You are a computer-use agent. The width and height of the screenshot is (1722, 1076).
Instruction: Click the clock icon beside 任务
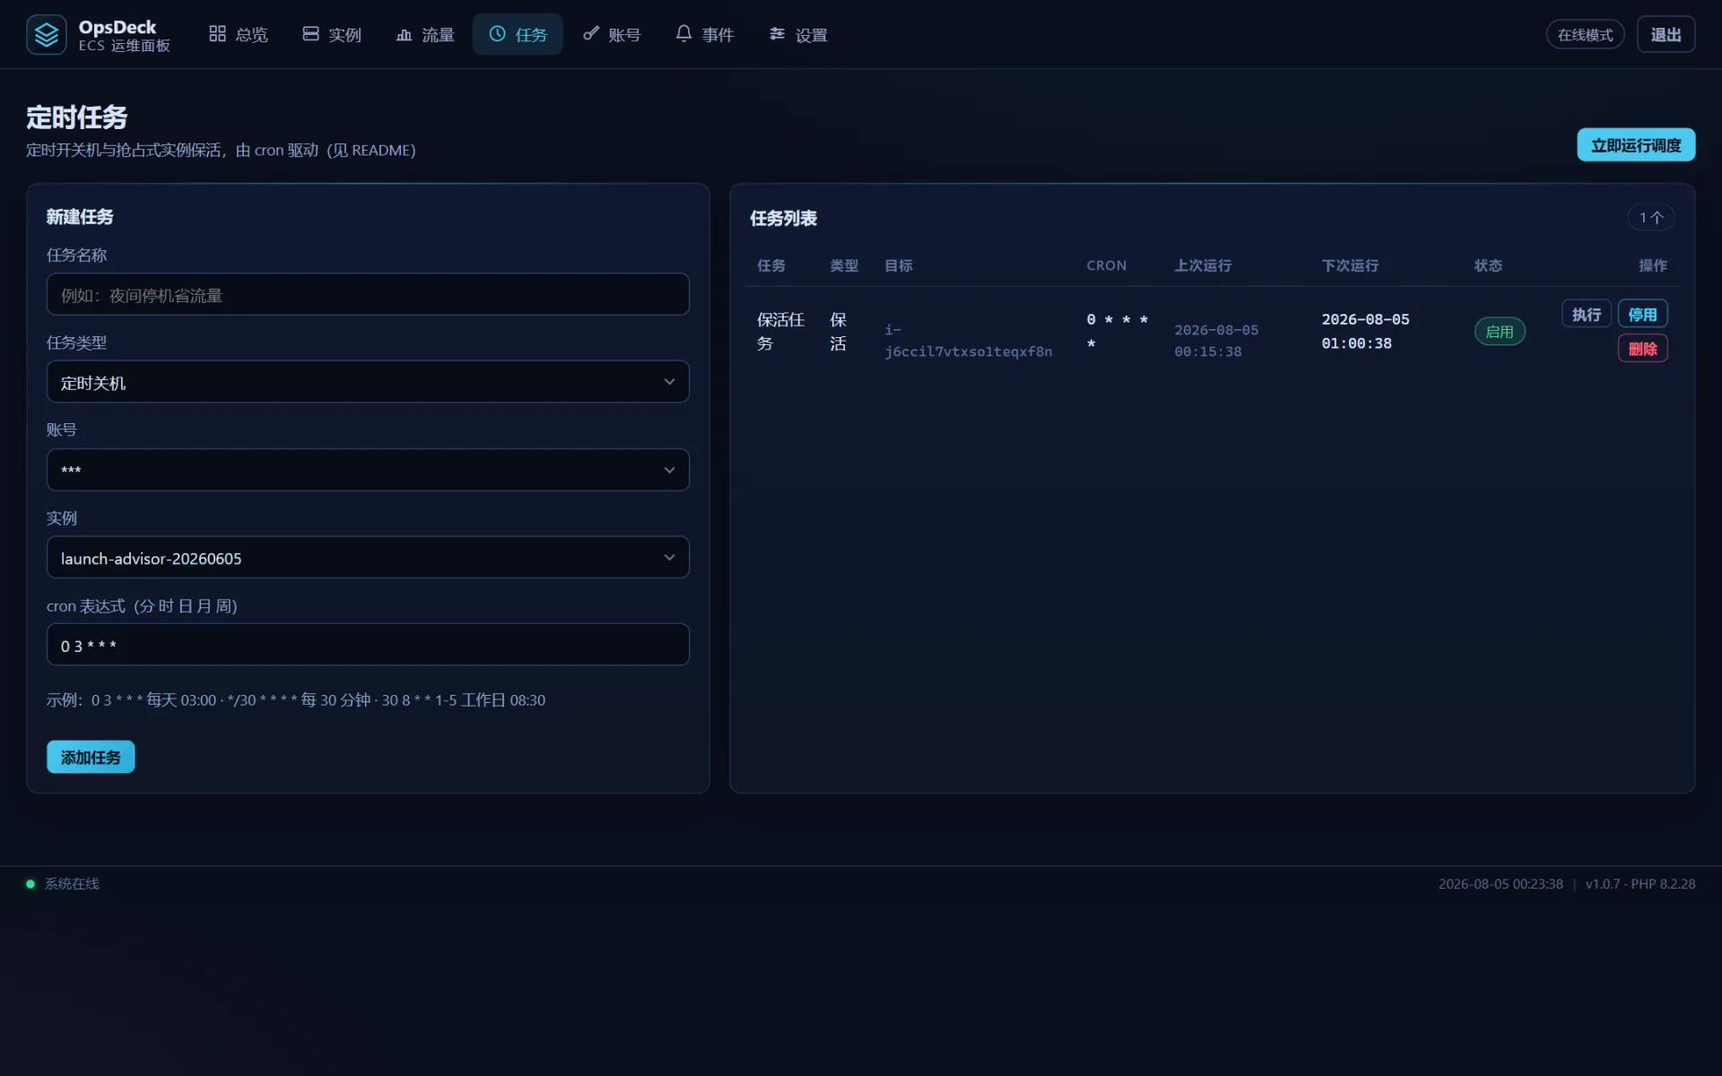point(497,34)
